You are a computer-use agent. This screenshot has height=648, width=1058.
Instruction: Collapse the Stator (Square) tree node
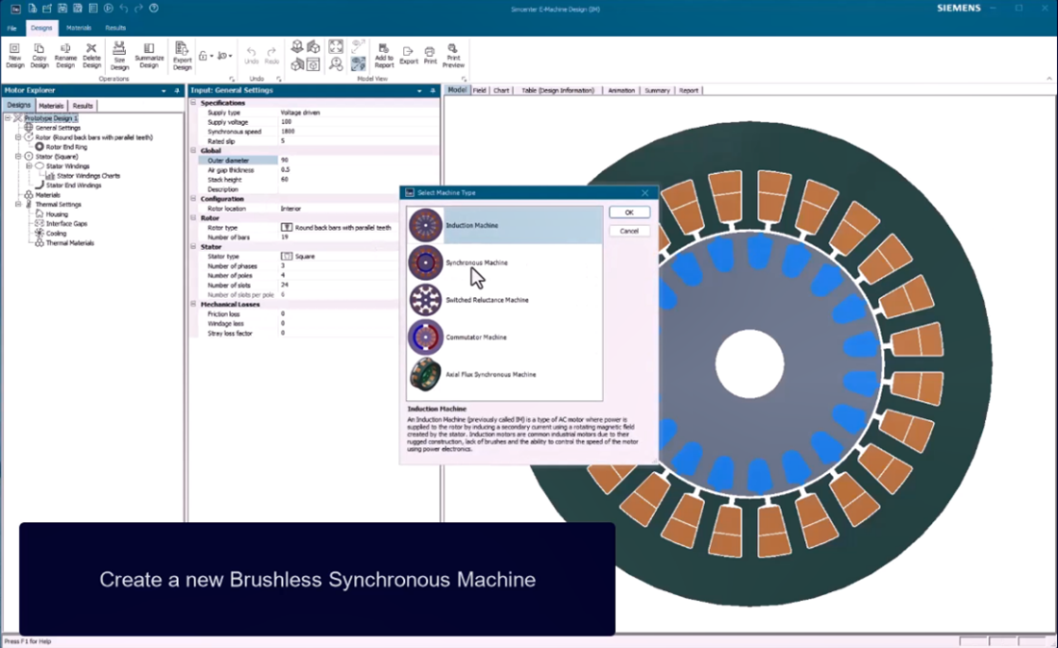[x=18, y=156]
